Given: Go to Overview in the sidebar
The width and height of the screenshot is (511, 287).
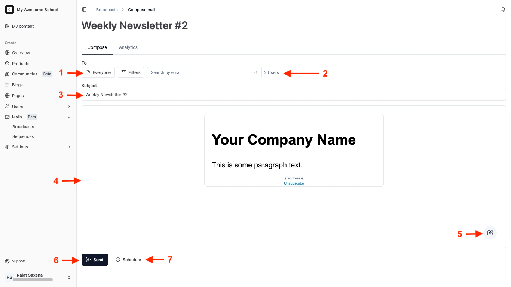Looking at the screenshot, I should (x=21, y=53).
